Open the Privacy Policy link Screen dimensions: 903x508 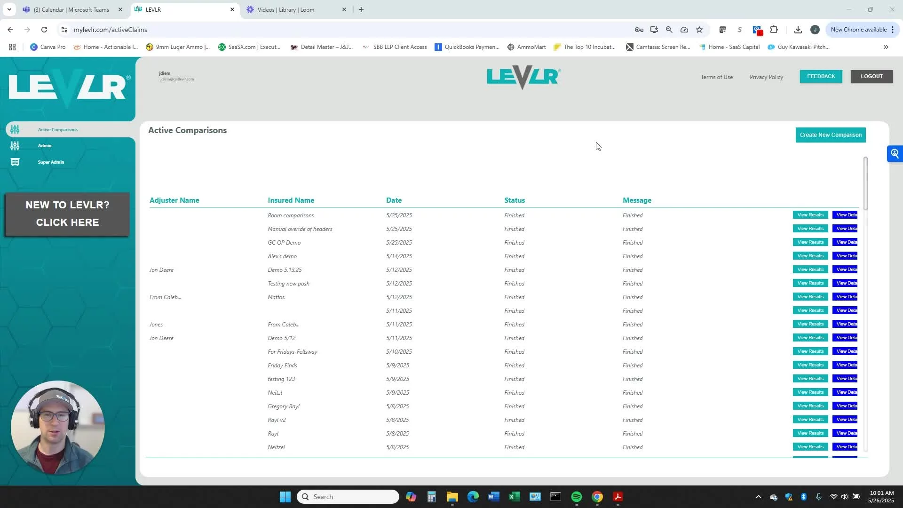click(766, 77)
